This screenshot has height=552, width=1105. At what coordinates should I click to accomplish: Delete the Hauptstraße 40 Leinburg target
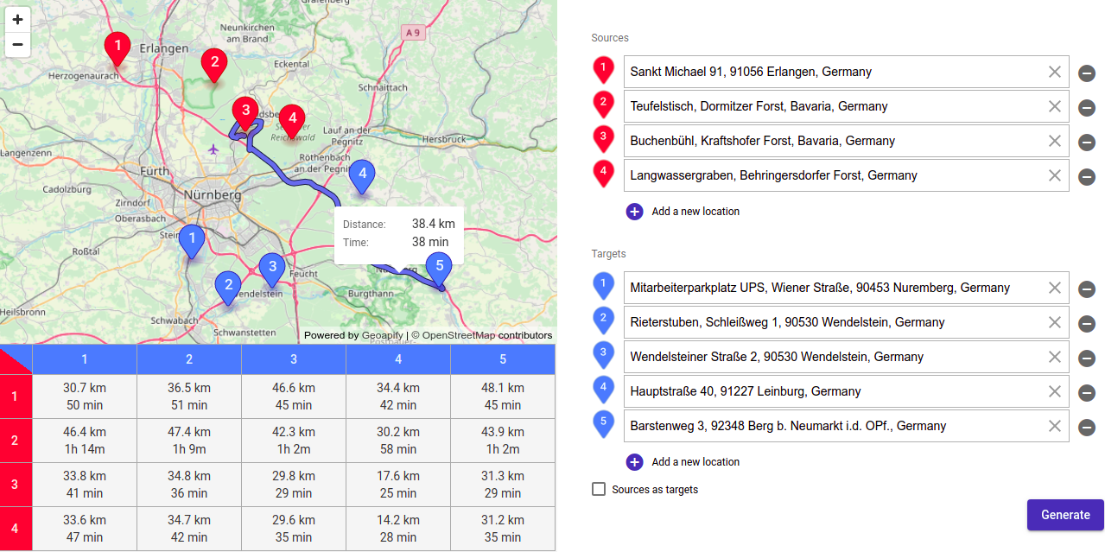click(1087, 392)
